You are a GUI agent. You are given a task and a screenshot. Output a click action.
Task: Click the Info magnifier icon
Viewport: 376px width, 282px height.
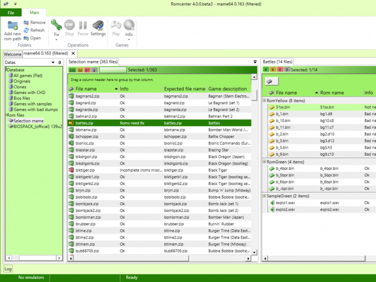tap(129, 25)
